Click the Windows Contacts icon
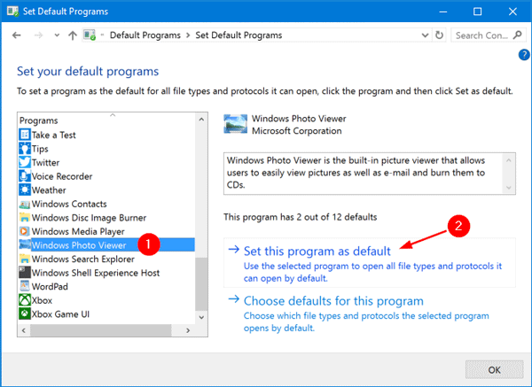This screenshot has width=532, height=387. point(25,204)
